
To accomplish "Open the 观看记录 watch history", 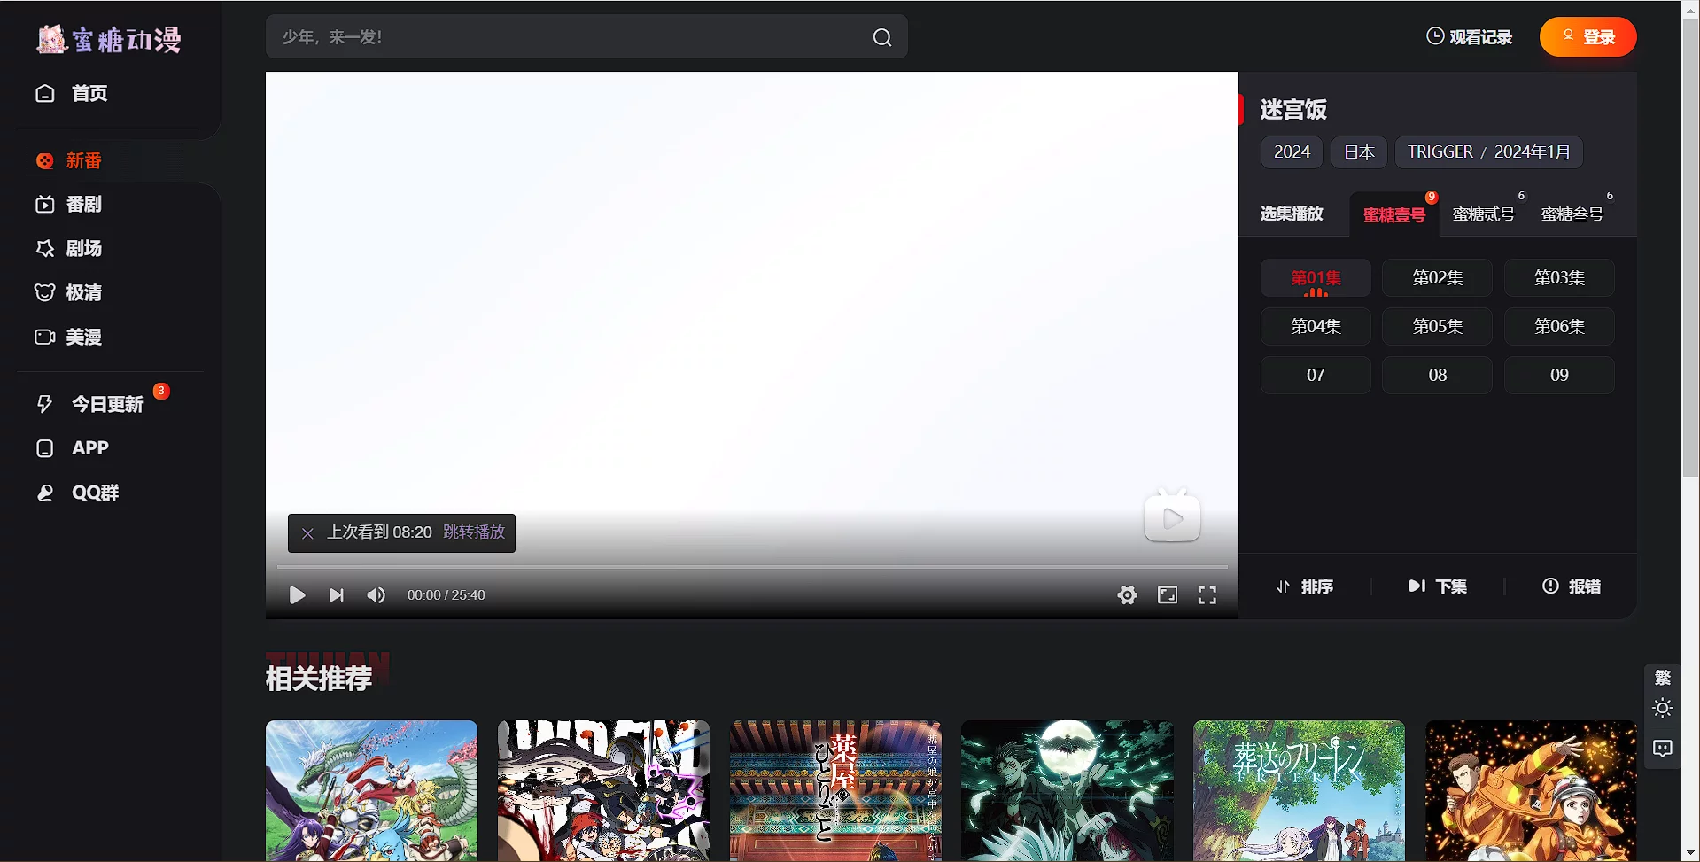I will 1469,37.
